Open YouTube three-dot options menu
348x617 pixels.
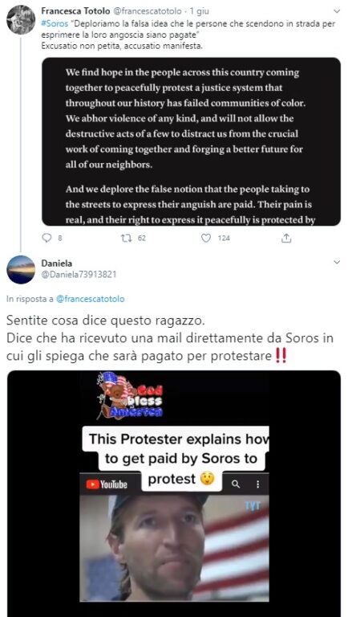[x=257, y=484]
